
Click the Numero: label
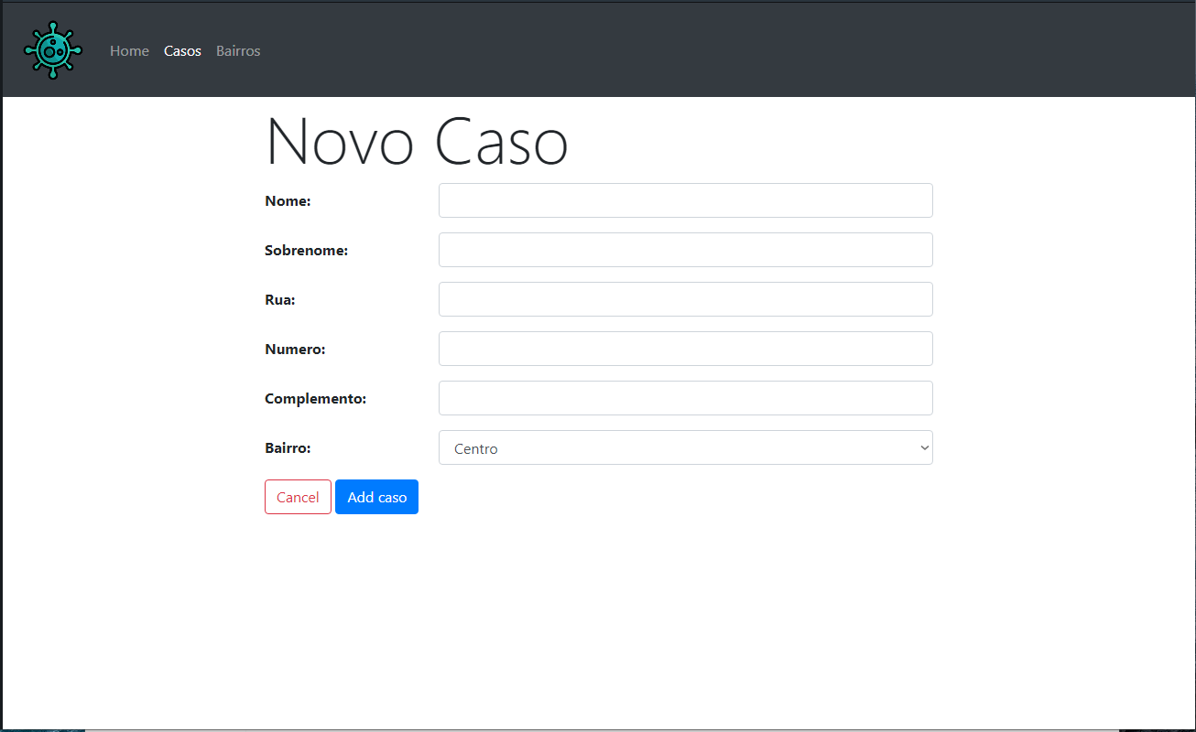click(x=295, y=350)
